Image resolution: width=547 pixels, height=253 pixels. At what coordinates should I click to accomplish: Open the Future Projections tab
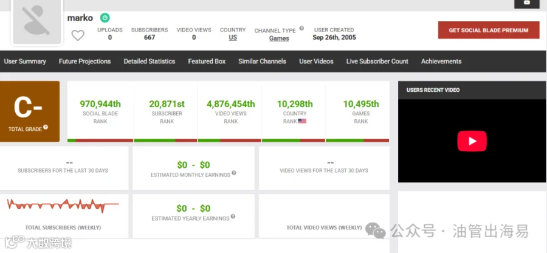pyautogui.click(x=84, y=61)
